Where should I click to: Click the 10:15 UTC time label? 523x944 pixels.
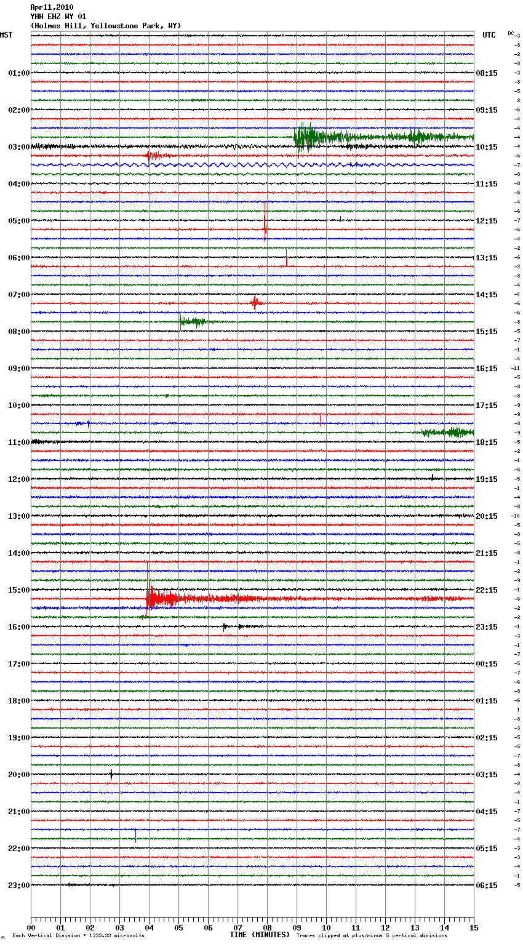coord(487,147)
